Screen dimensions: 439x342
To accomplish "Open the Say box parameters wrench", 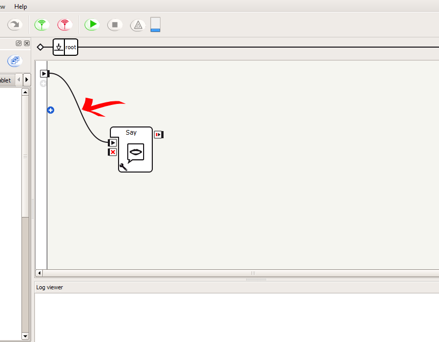I will 123,166.
